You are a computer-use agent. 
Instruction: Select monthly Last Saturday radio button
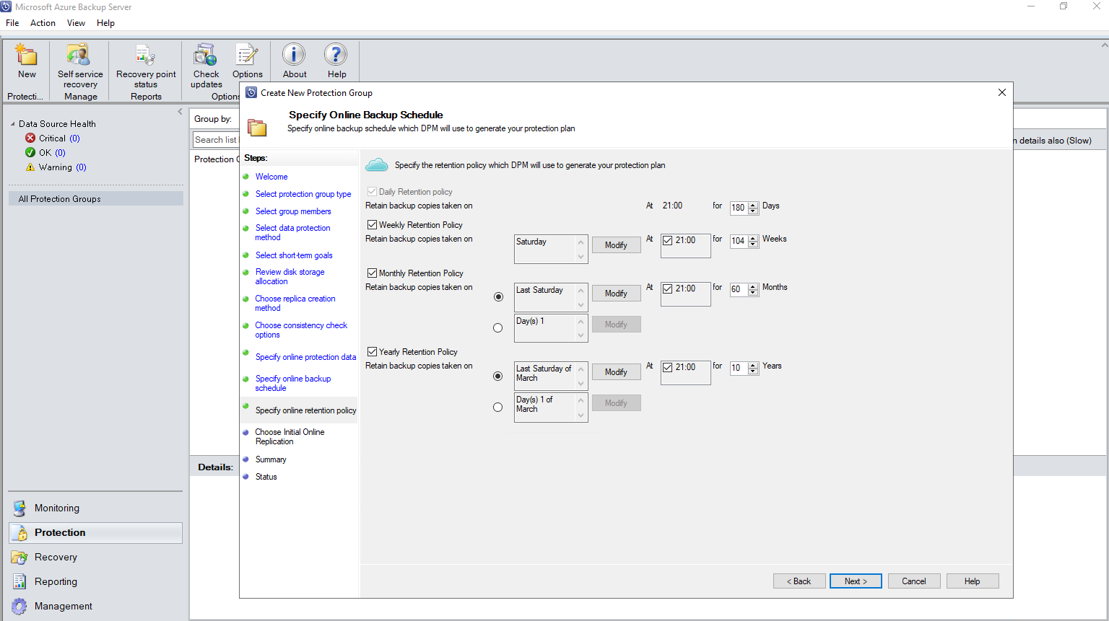pos(498,297)
